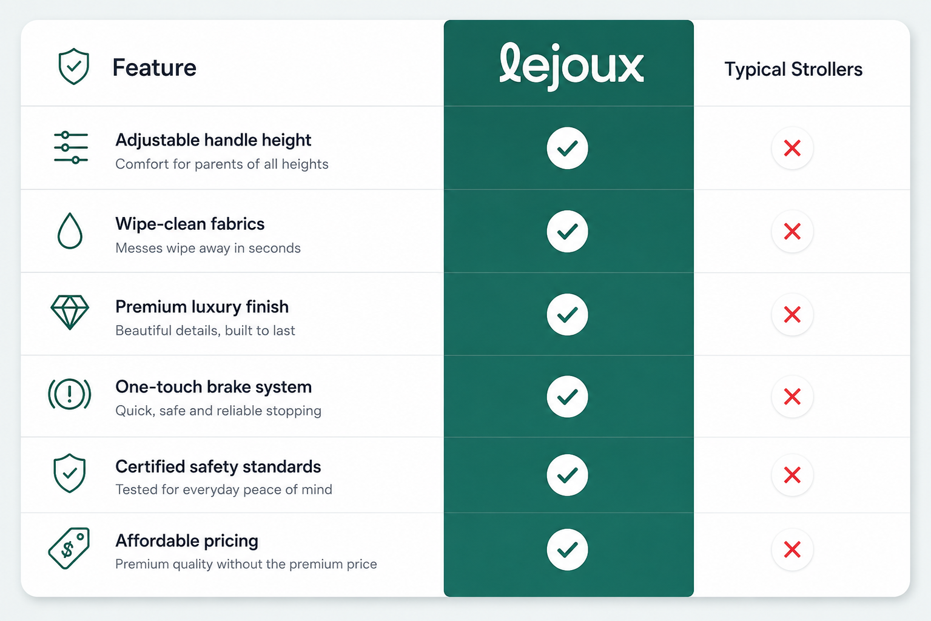Click the water drop icon for Wipe-clean fabrics

(70, 231)
